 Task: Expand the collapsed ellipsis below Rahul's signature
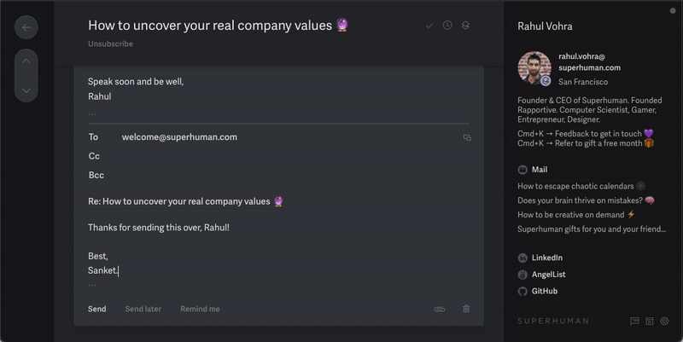pos(92,112)
